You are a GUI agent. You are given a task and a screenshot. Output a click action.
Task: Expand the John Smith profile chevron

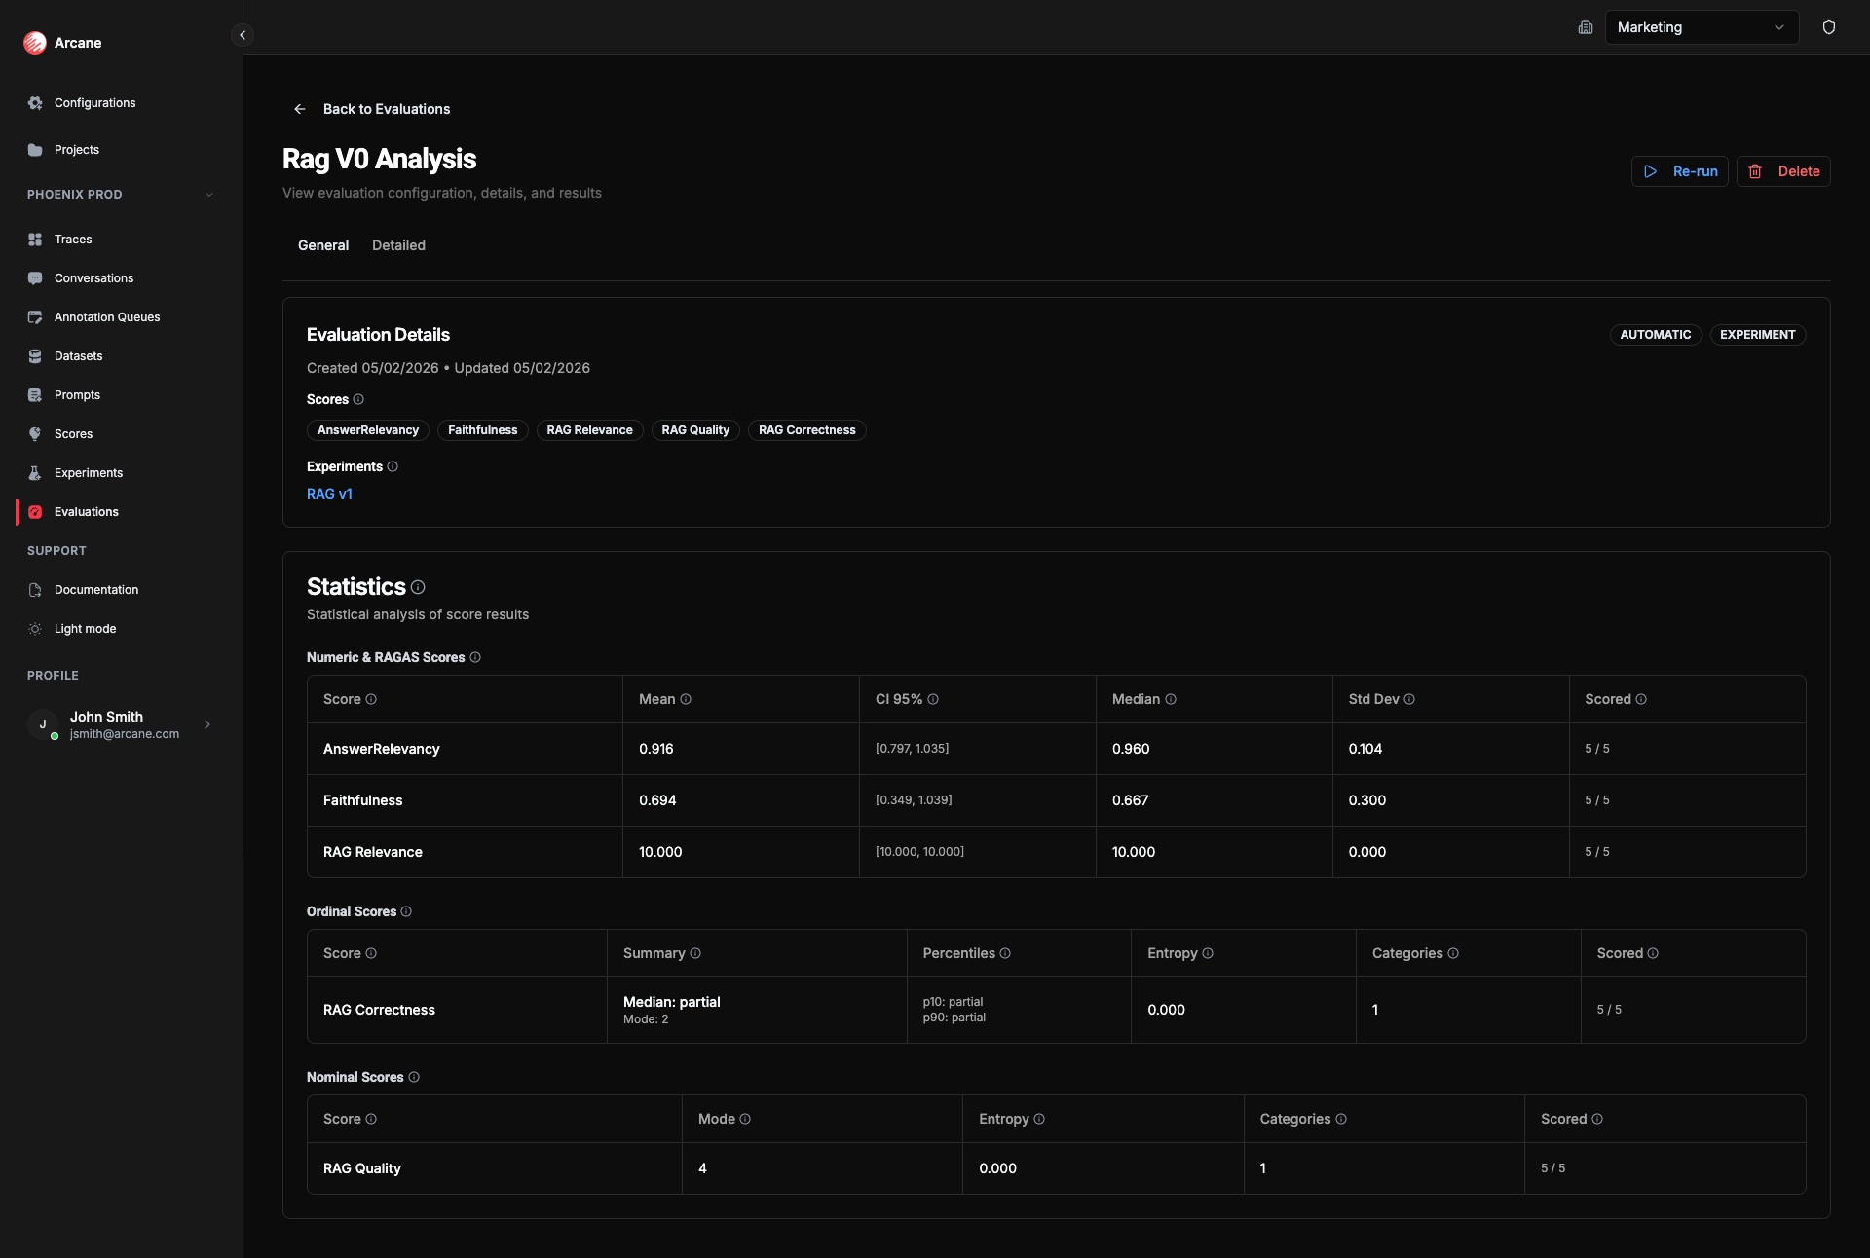(x=207, y=724)
